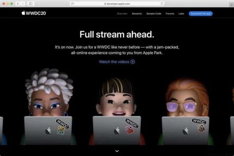Go to the Sessions page
The image size is (234, 156).
pos(137,14)
